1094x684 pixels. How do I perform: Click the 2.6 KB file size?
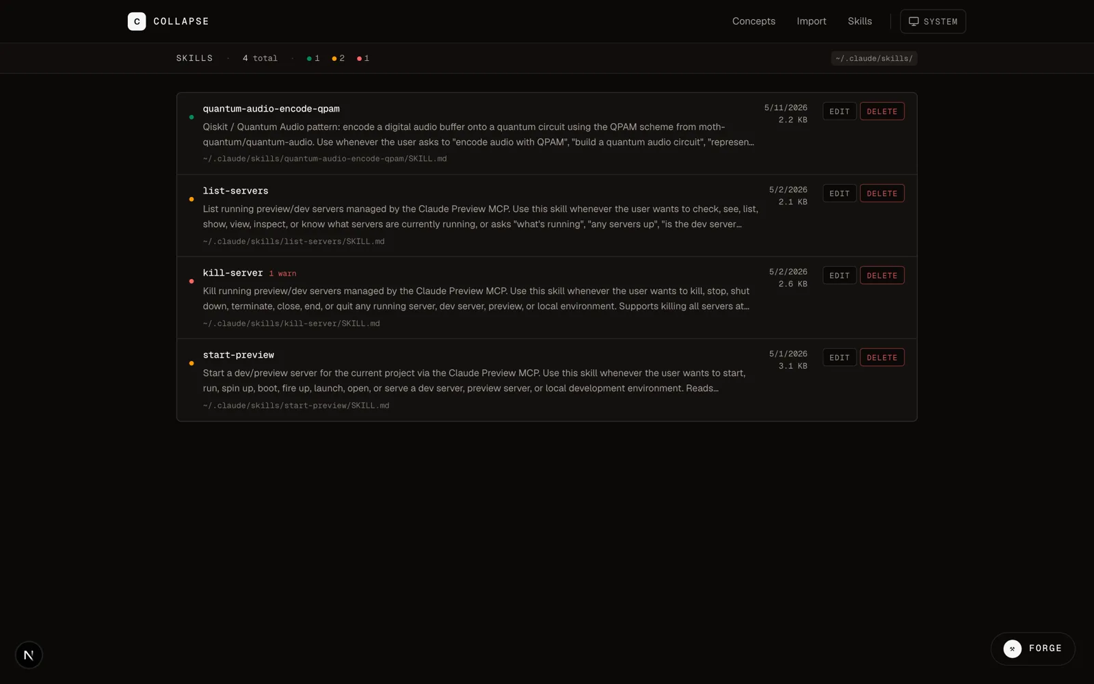coord(792,284)
